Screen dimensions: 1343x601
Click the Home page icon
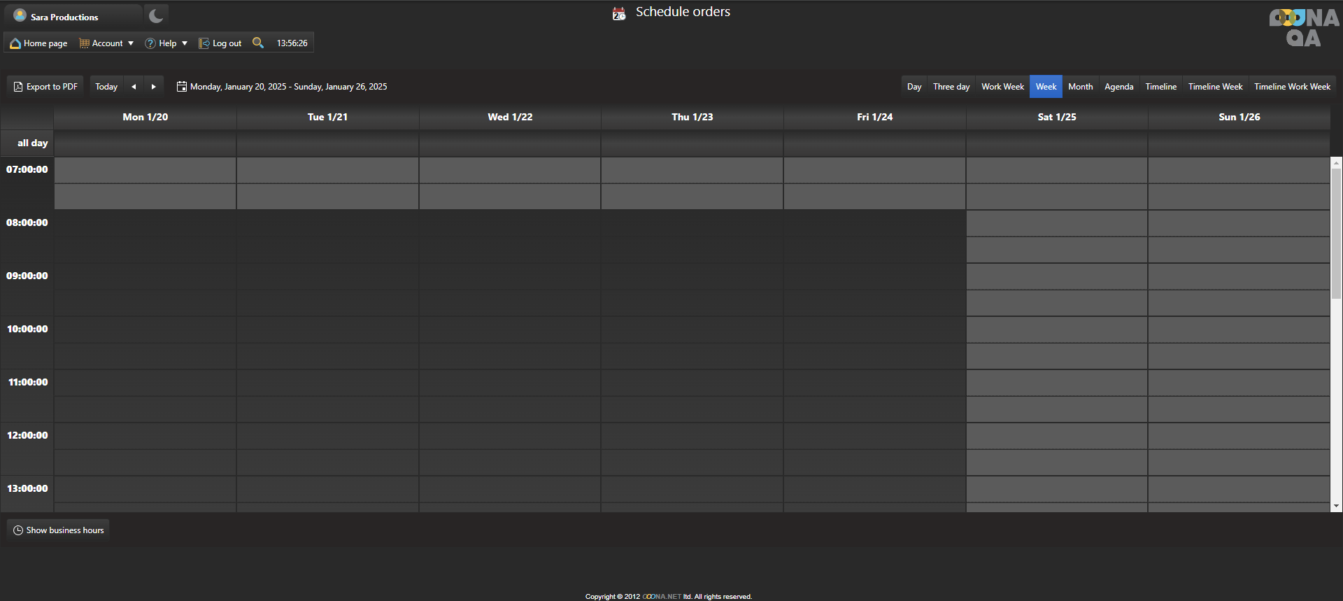click(x=15, y=43)
